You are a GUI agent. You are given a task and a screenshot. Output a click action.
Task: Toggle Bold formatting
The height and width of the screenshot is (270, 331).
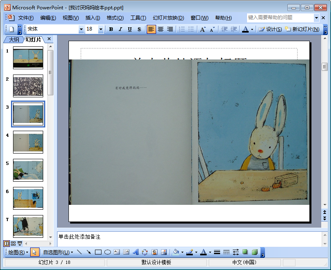[111, 29]
